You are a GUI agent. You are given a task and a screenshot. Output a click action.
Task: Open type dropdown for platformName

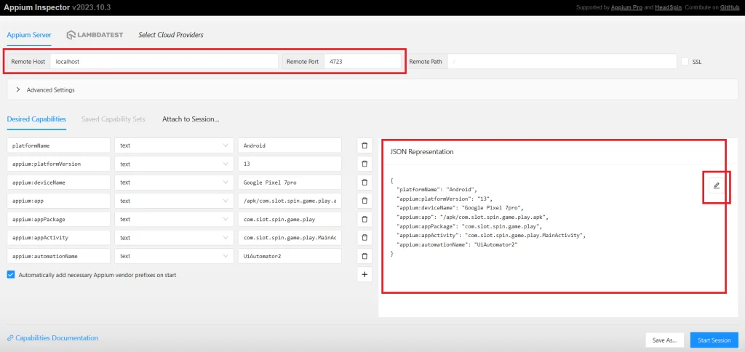coord(174,145)
